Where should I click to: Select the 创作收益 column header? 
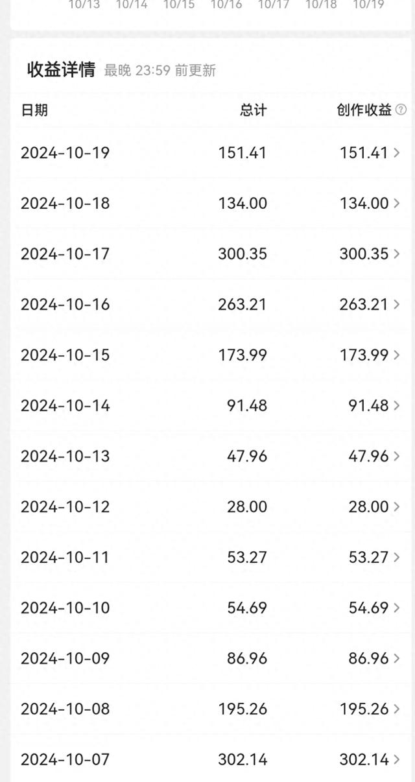364,110
